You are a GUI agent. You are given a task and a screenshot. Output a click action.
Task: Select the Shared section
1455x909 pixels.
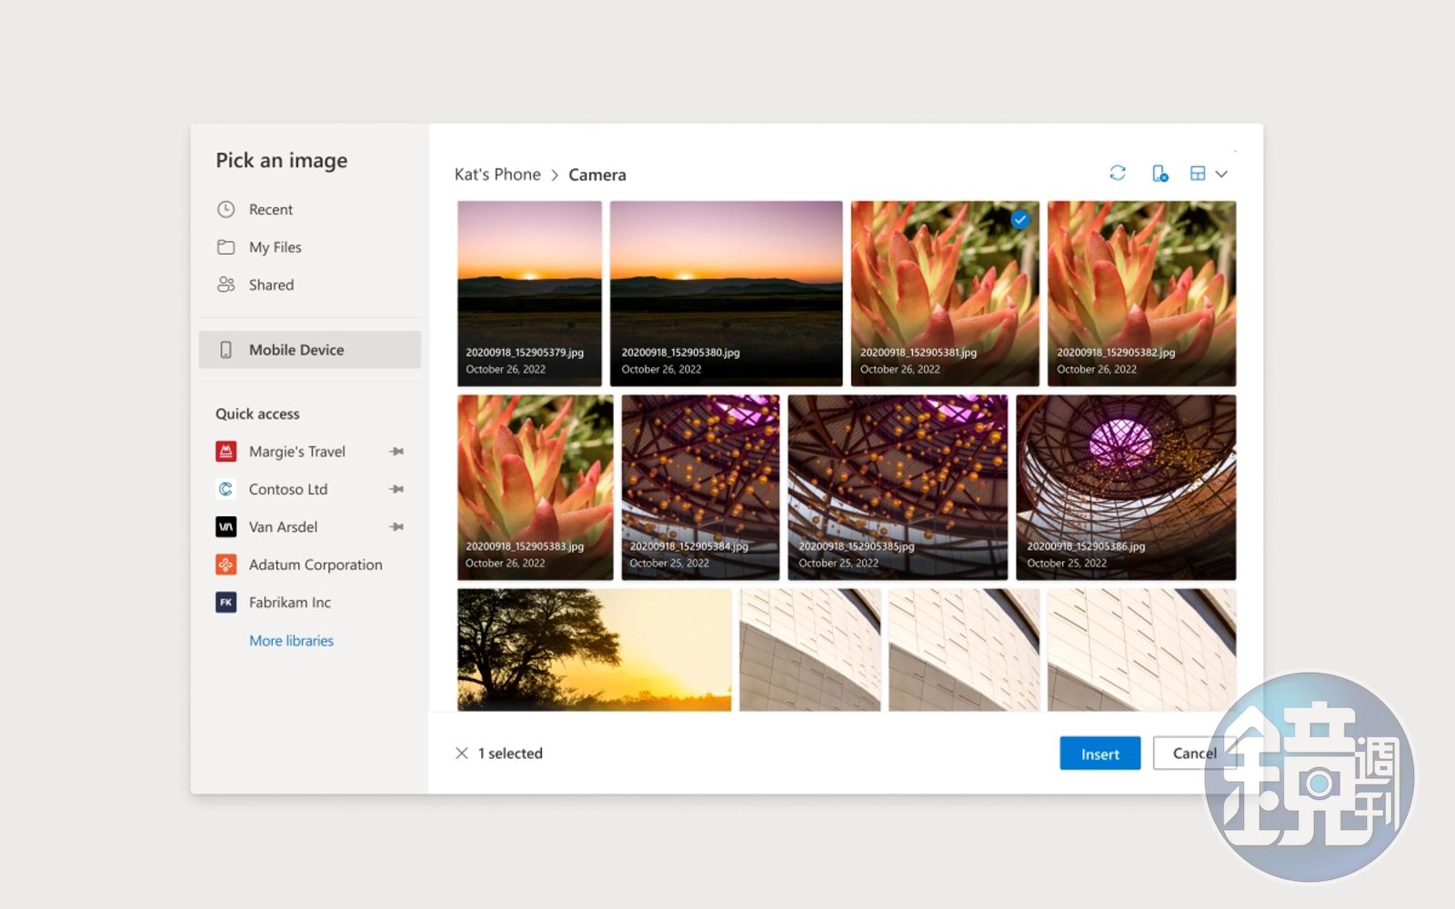click(271, 285)
